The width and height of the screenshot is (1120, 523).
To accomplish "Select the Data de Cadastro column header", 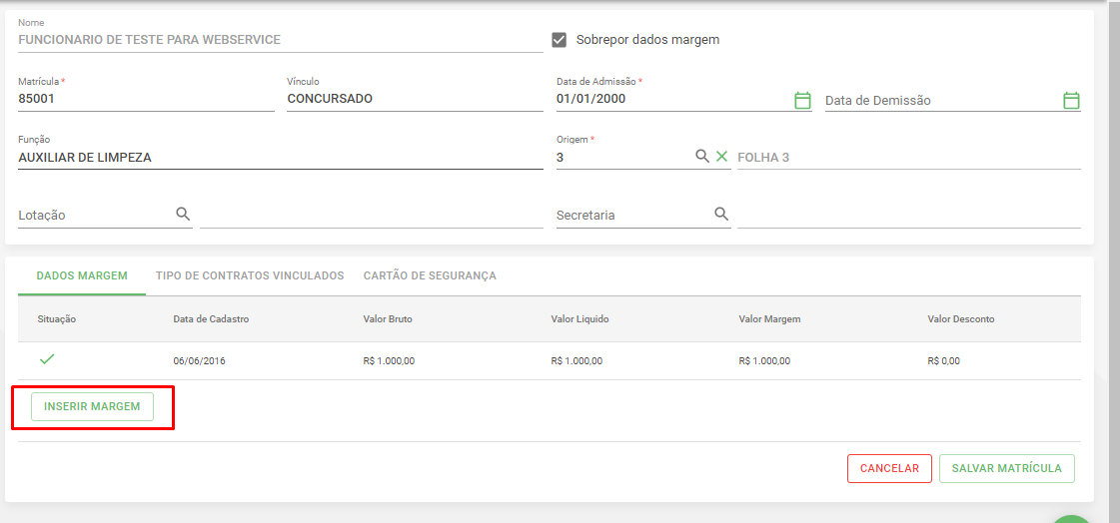I will pyautogui.click(x=211, y=319).
